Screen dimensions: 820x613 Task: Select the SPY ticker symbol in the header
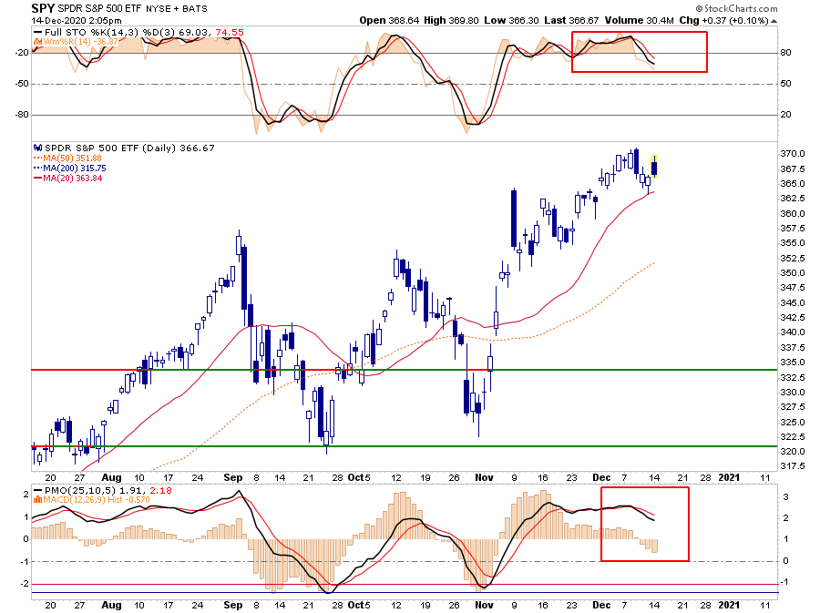click(x=43, y=8)
